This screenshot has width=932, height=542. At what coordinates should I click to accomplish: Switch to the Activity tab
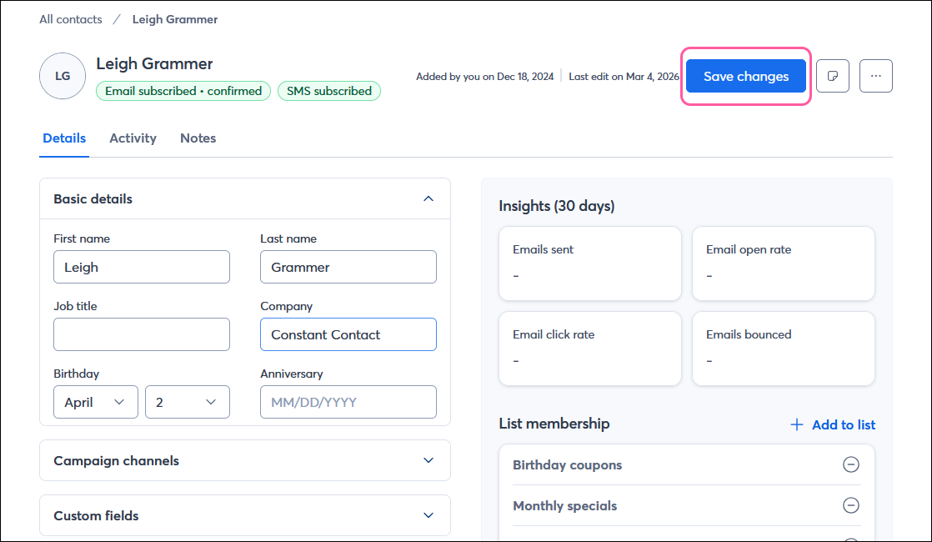coord(133,138)
